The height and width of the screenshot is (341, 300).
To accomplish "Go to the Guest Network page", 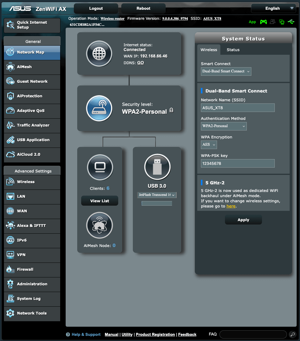I will (32, 82).
